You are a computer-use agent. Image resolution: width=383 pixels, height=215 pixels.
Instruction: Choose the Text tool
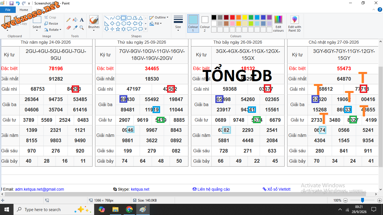pyautogui.click(x=82, y=20)
